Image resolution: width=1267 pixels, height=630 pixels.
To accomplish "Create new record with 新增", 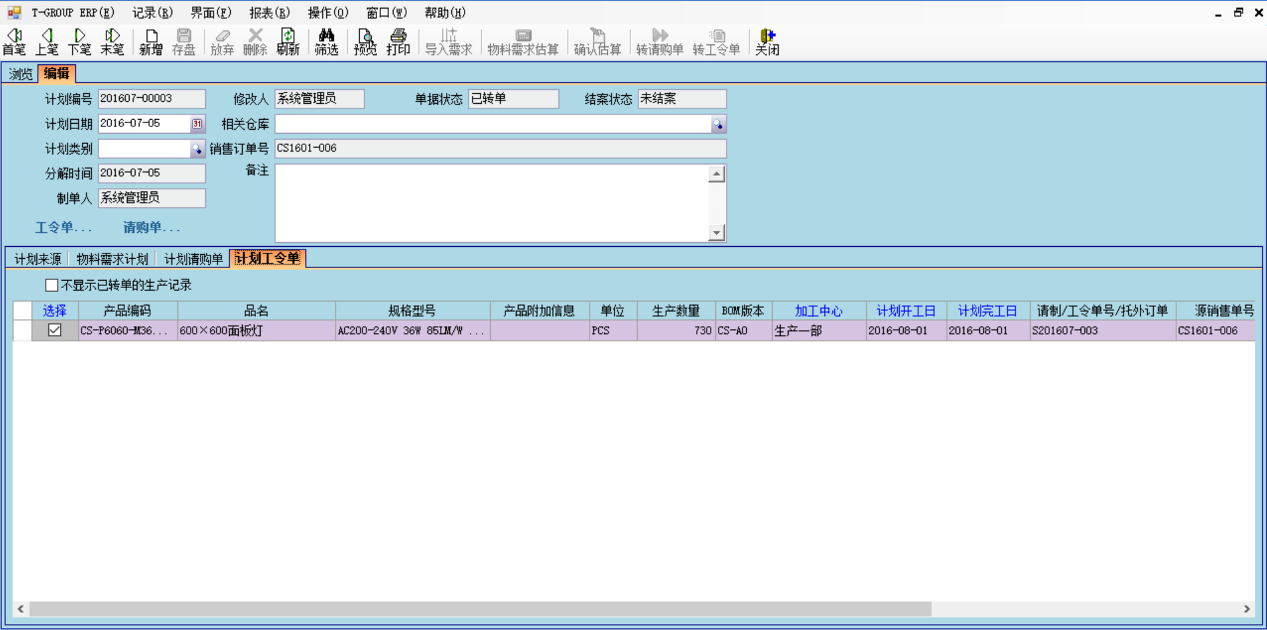I will [151, 42].
